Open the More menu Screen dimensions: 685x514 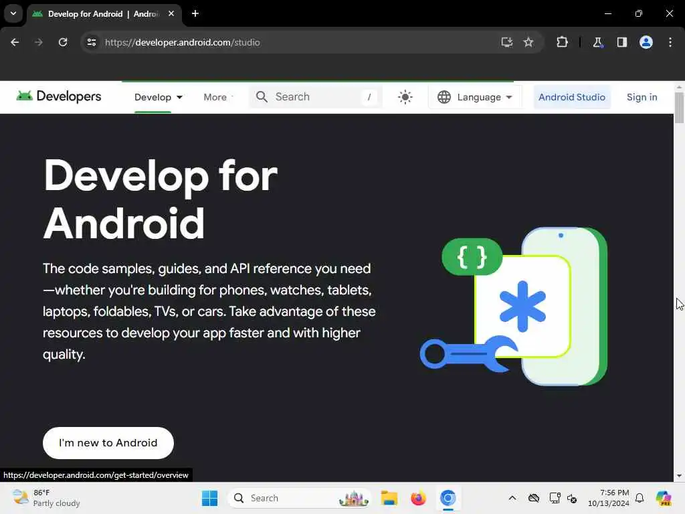217,97
